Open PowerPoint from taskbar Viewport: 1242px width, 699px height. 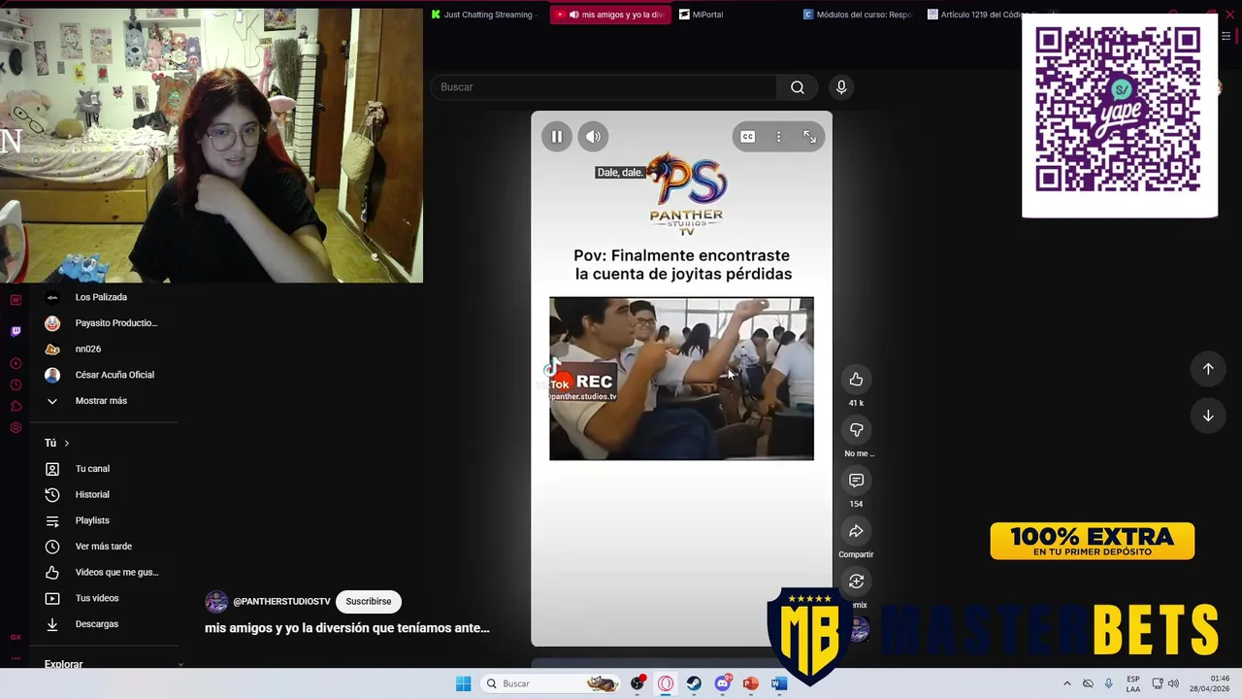(x=750, y=683)
